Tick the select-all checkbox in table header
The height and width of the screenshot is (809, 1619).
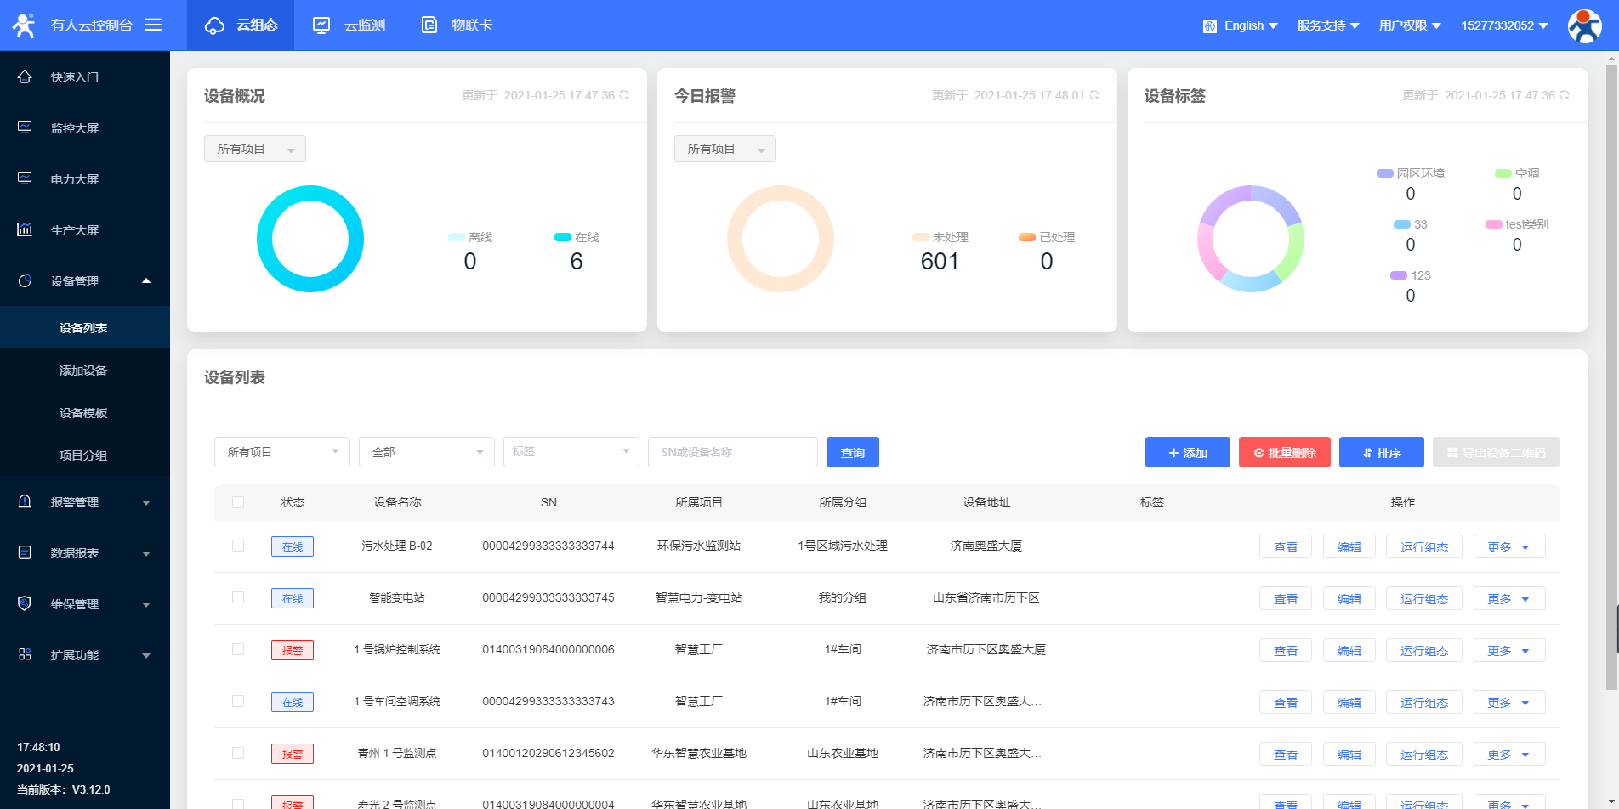(x=238, y=502)
